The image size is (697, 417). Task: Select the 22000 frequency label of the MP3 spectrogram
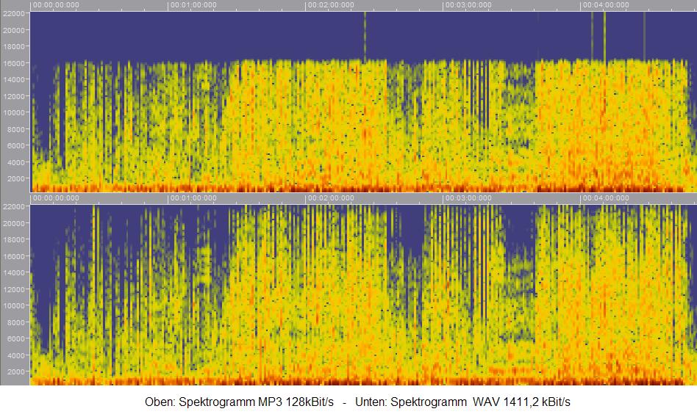14,14
